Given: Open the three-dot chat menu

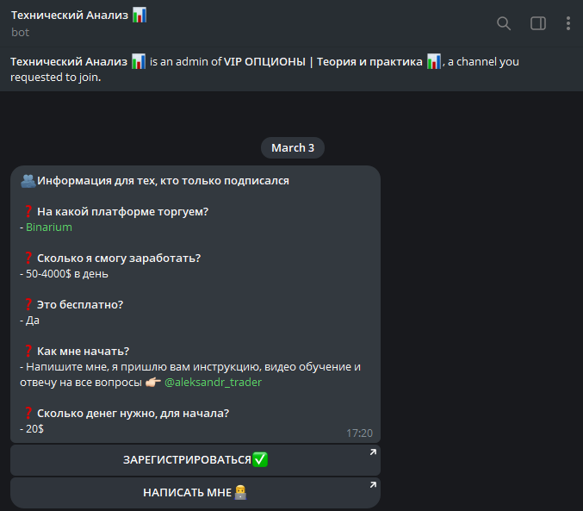Looking at the screenshot, I should pyautogui.click(x=568, y=23).
